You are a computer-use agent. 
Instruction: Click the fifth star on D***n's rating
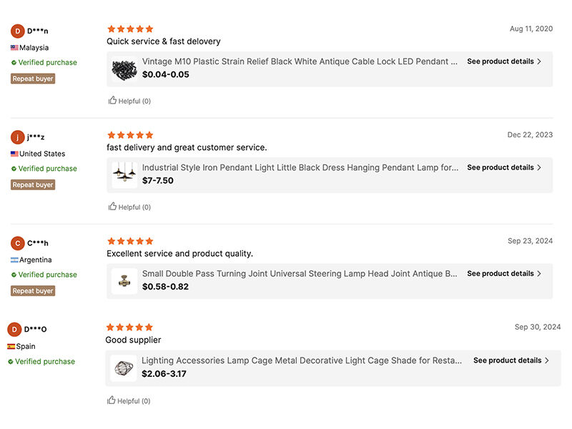click(149, 29)
